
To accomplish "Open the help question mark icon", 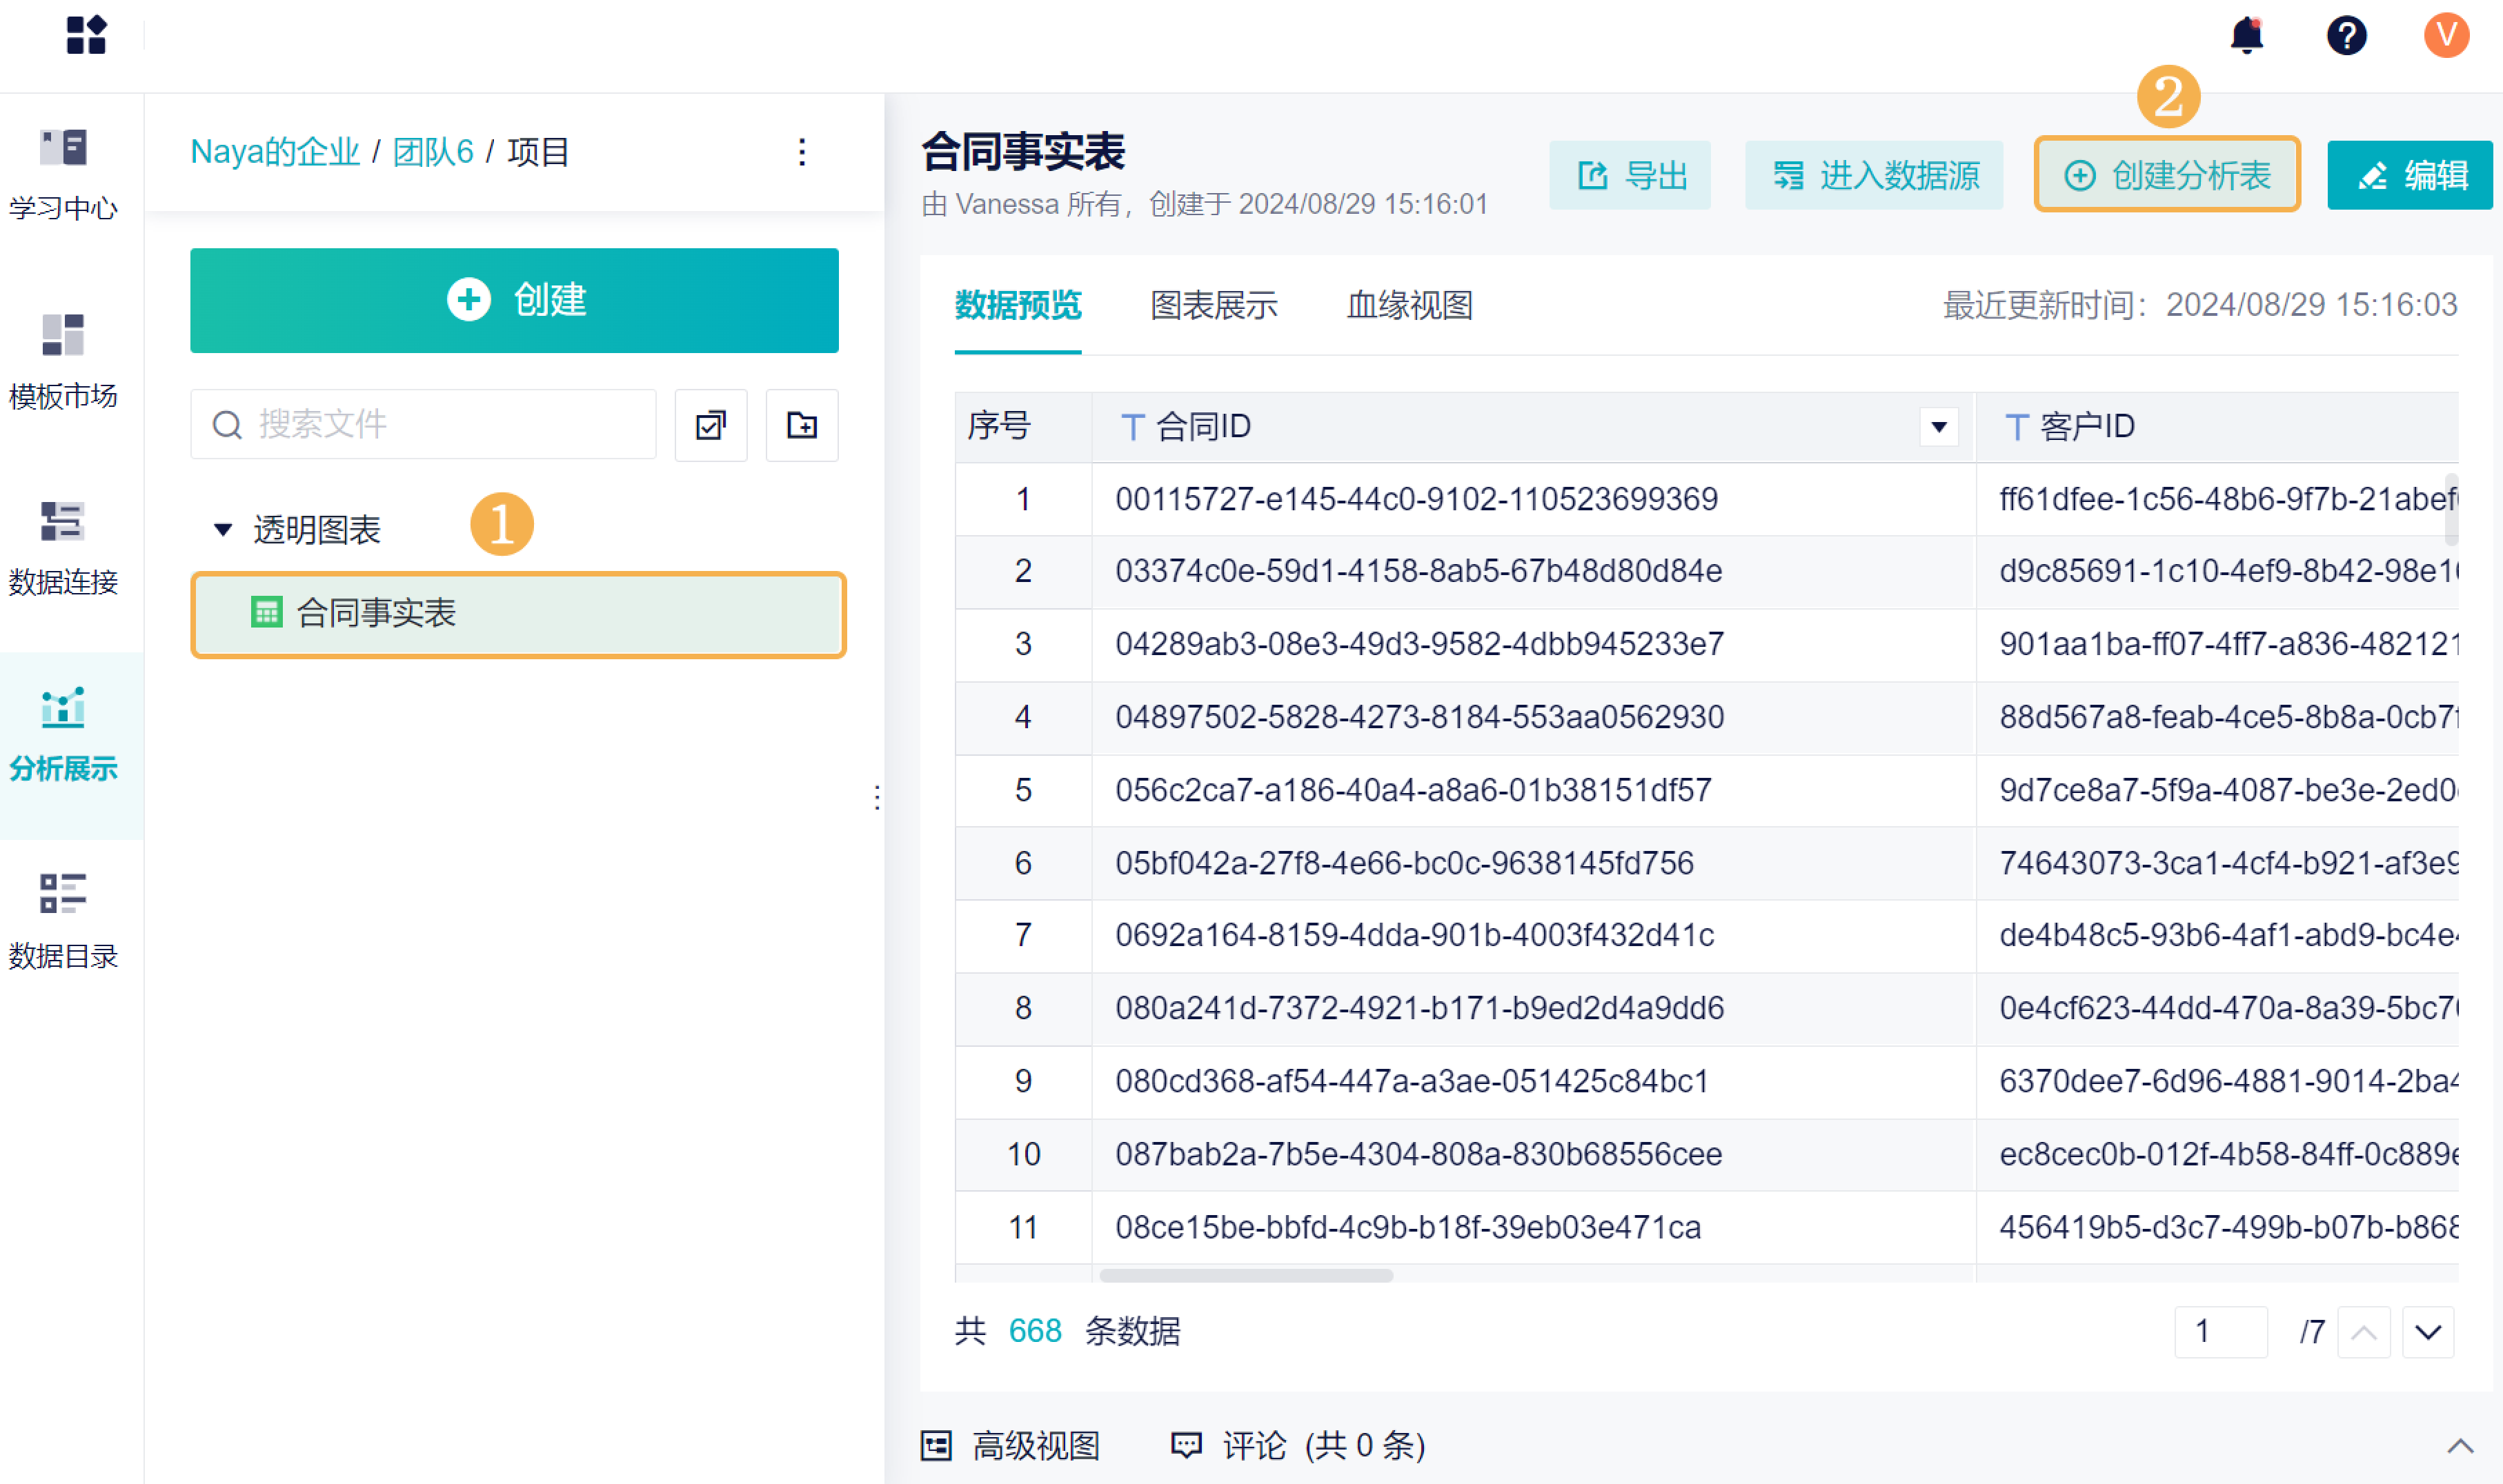I will tap(2346, 36).
